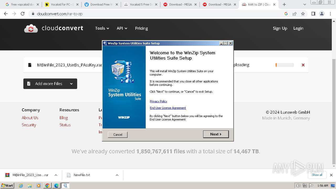The image size is (336, 189).
Task: Open a new browser tab
Action: pos(284,4)
